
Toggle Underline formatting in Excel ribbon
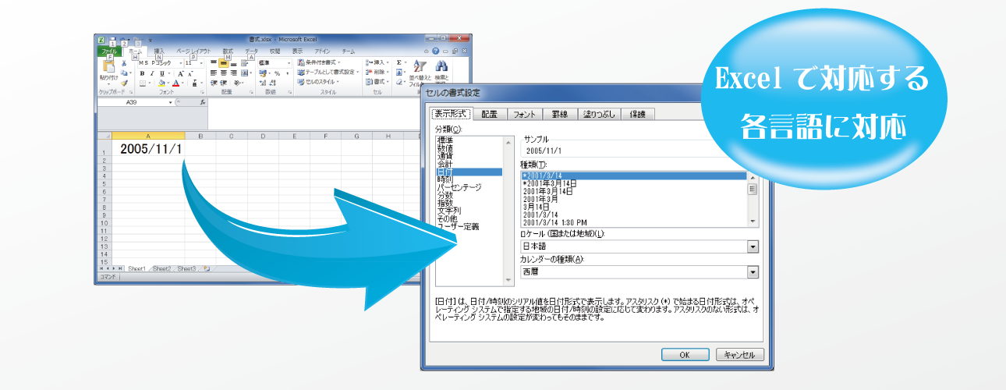tap(161, 73)
